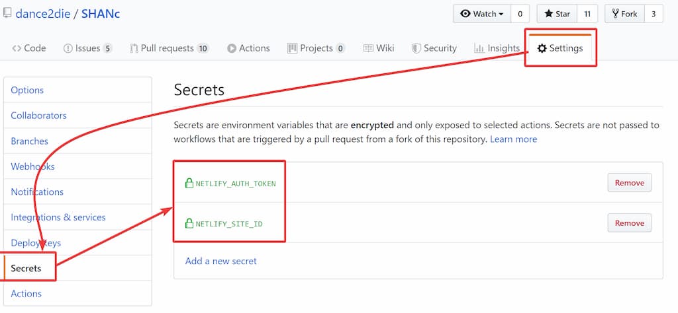The width and height of the screenshot is (678, 313).
Task: Click the lock icon beside NETLIFY_SITE_ID
Action: tap(189, 223)
